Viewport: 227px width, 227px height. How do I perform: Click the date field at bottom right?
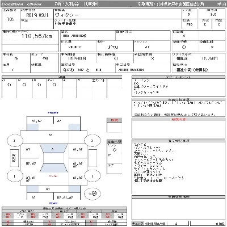(155, 224)
